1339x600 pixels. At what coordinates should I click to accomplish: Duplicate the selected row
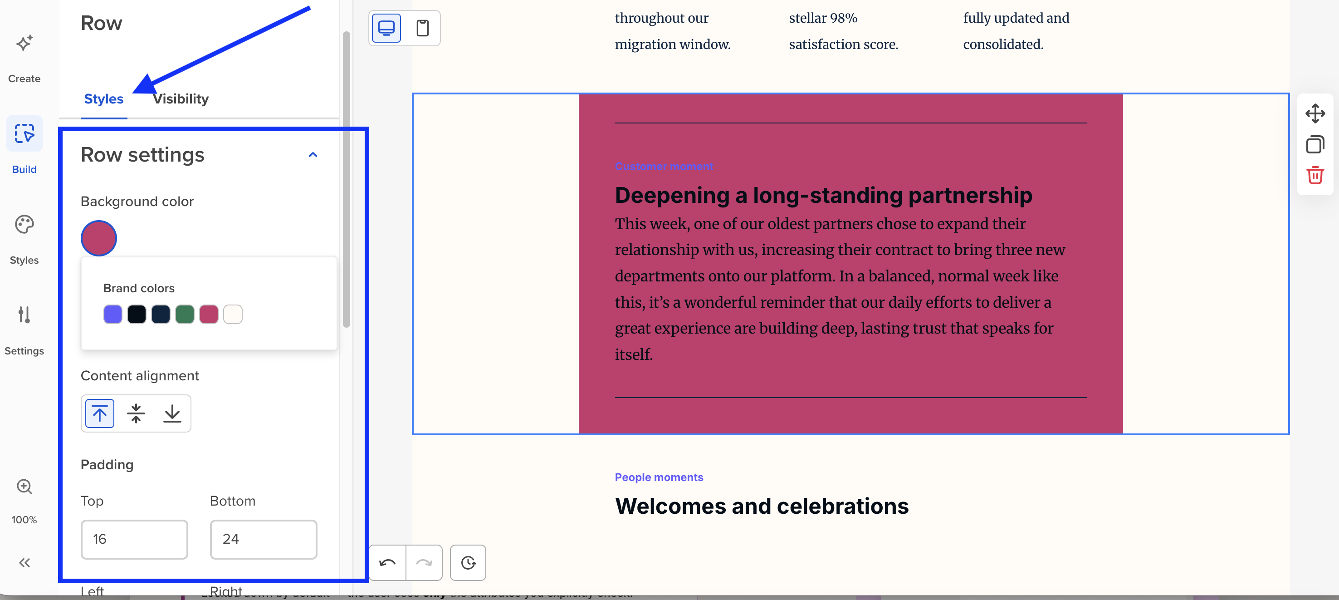[1315, 144]
